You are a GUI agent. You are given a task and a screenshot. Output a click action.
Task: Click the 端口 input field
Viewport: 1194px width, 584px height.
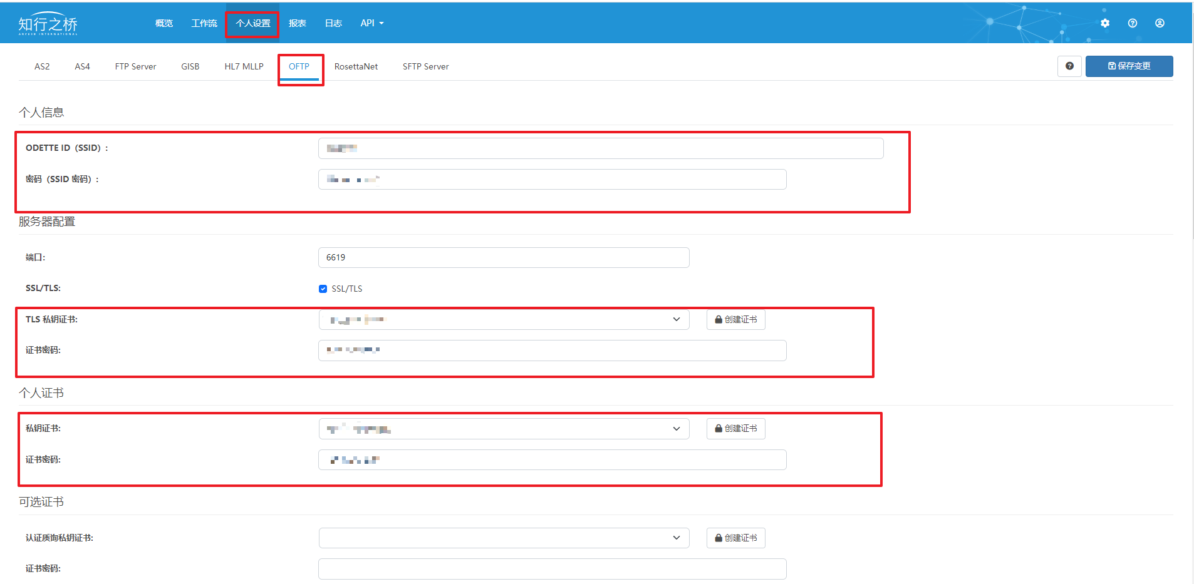(x=504, y=258)
